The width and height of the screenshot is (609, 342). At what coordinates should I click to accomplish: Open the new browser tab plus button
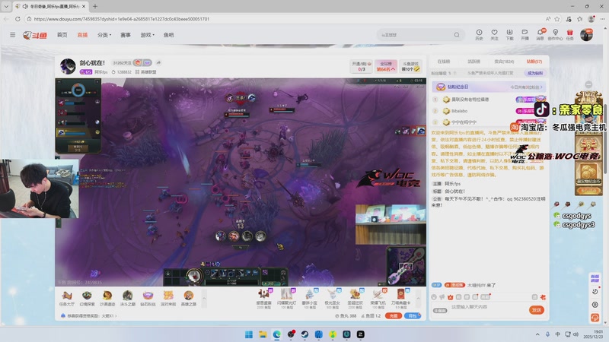pos(95,6)
